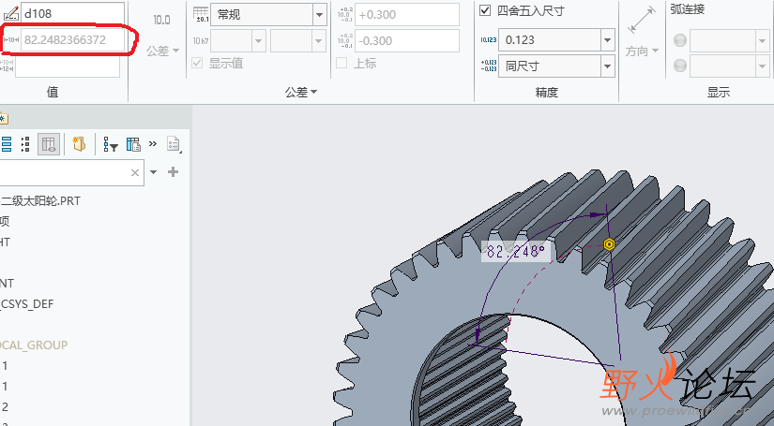The height and width of the screenshot is (426, 774).
Task: Click the expand-all tree bullets icon
Action: [x=25, y=144]
